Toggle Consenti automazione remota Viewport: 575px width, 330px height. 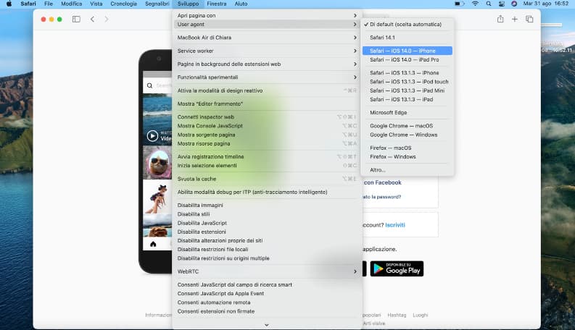267,302
